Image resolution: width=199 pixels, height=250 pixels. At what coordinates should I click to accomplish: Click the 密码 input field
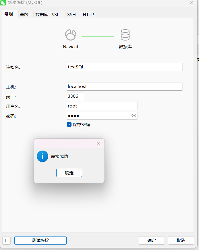[x=102, y=116]
